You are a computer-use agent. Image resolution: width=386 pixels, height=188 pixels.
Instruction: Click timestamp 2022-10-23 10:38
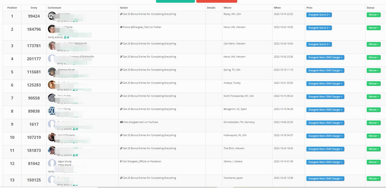(x=283, y=178)
